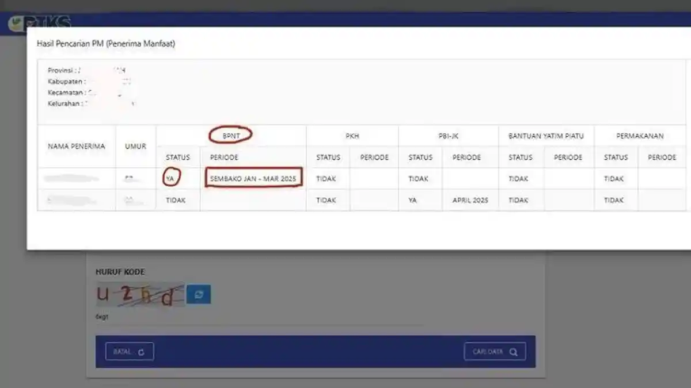Screen dimensions: 691x388
Task: Click the HURUF KODE captcha image
Action: pyautogui.click(x=140, y=294)
